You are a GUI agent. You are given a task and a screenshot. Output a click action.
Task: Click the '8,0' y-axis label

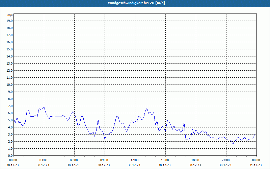(10, 99)
